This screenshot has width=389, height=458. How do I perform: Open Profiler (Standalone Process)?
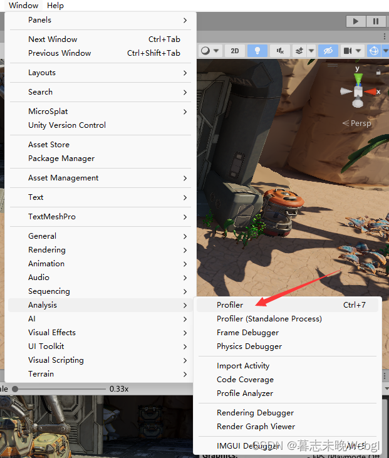click(x=288, y=319)
